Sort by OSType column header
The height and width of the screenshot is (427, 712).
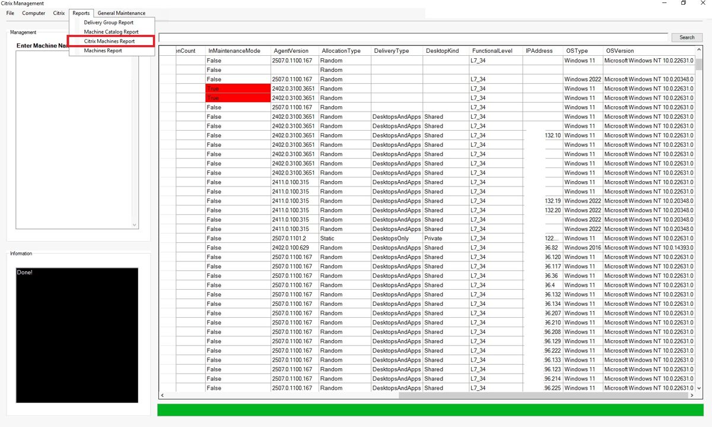tap(583, 51)
